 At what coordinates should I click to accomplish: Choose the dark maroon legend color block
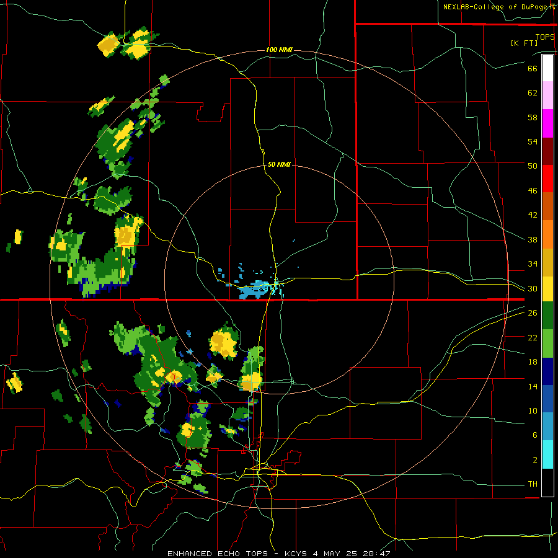[547, 151]
